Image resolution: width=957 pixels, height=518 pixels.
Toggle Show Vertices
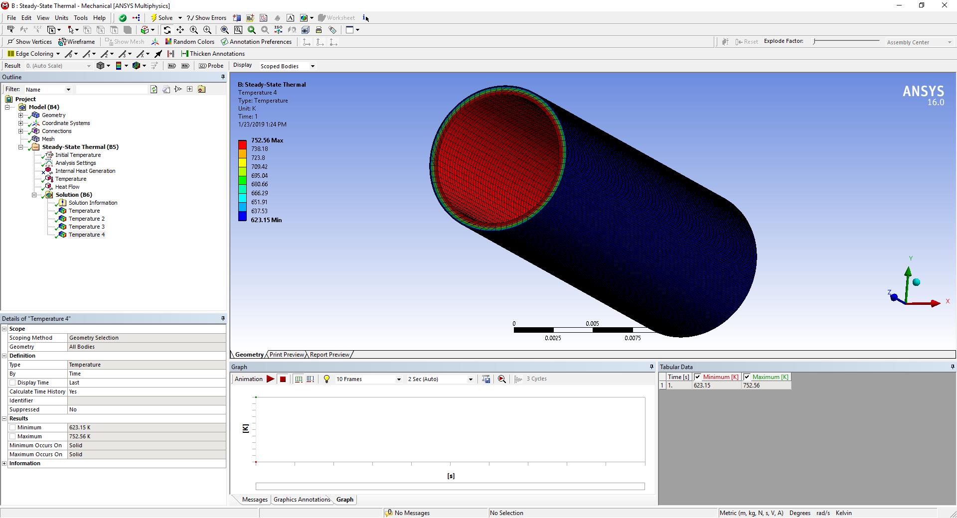click(x=29, y=42)
